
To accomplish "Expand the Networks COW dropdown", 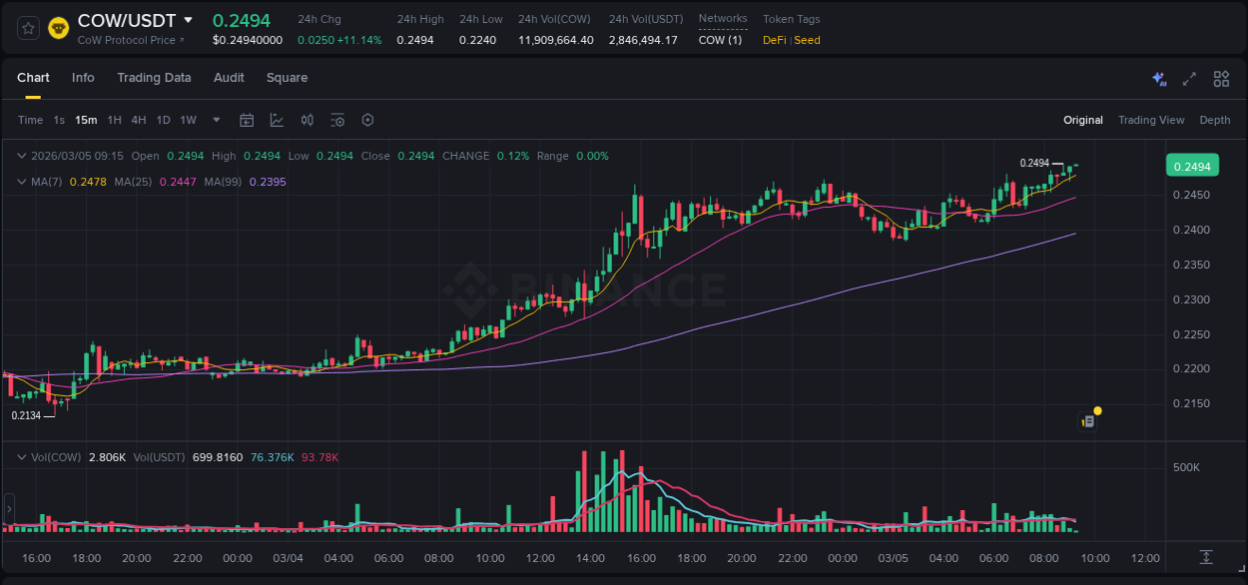I will tap(721, 40).
